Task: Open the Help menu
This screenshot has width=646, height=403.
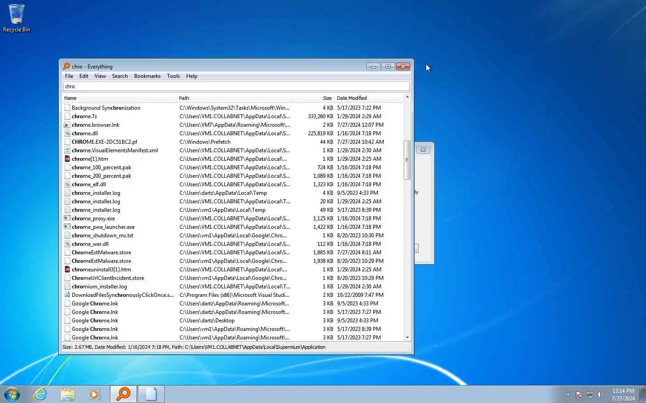Action: (x=192, y=76)
